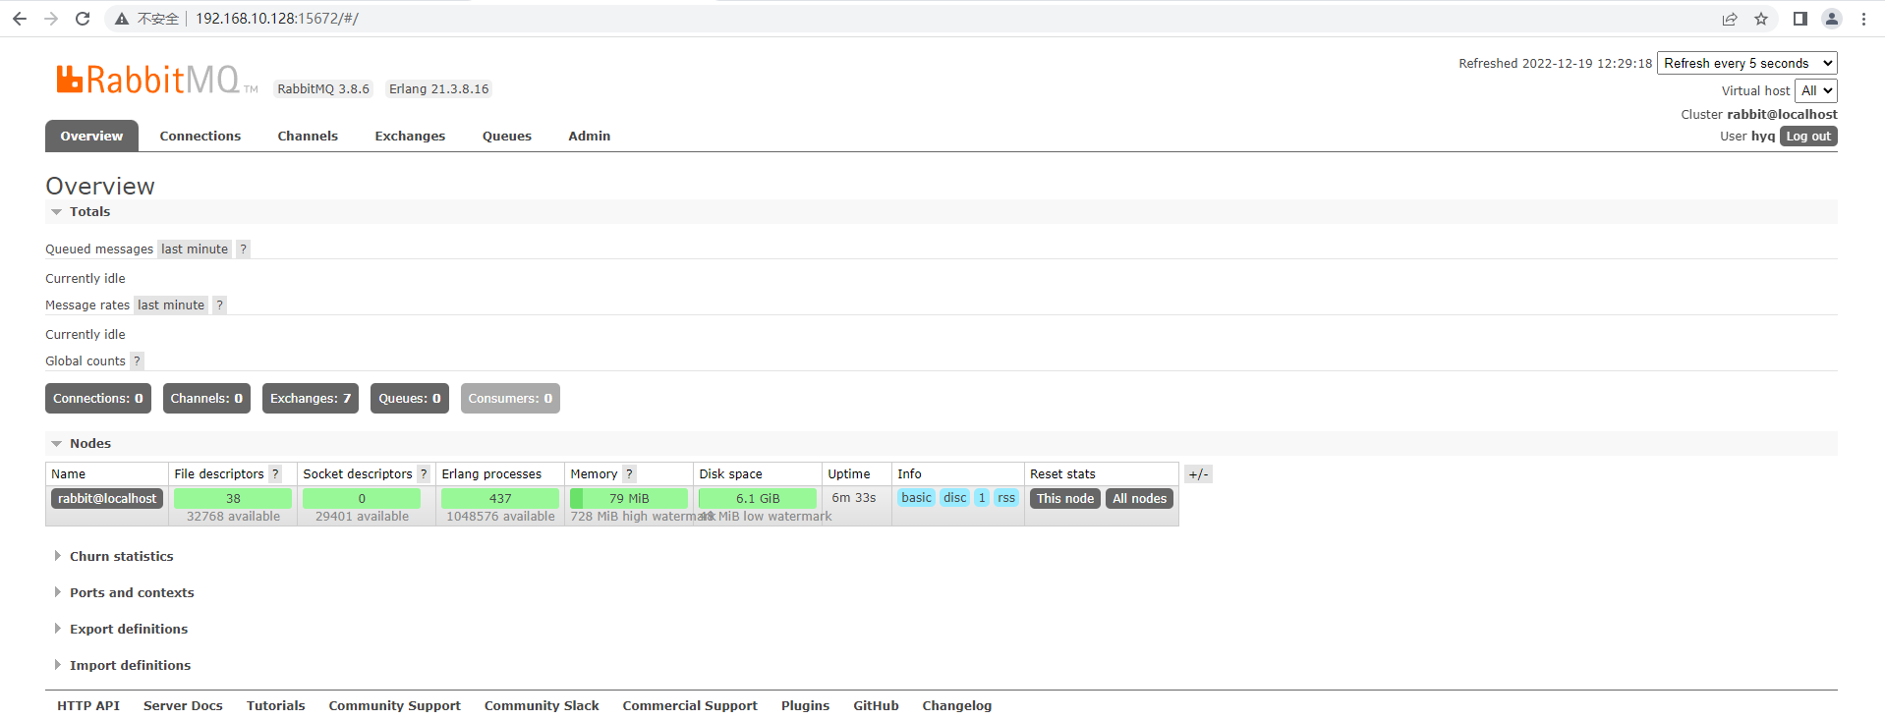Reset stats for All nodes
This screenshot has width=1885, height=719.
(1140, 499)
